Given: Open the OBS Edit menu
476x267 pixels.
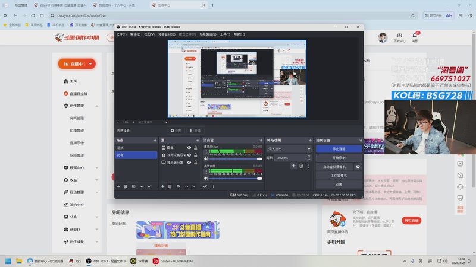Looking at the screenshot, I should point(135,34).
